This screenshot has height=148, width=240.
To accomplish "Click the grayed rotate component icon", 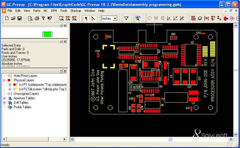I will [x=149, y=18].
